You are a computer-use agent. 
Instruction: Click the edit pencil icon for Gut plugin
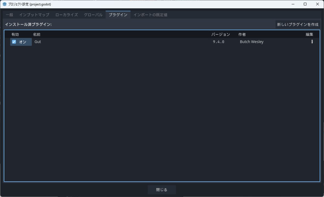312,42
